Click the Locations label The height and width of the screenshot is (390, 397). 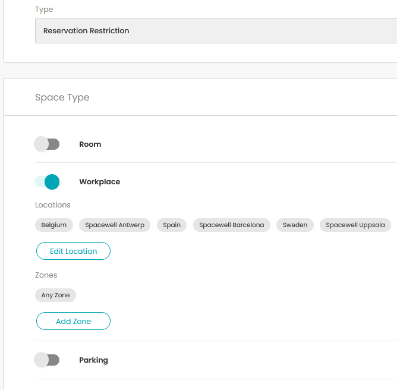pyautogui.click(x=53, y=205)
